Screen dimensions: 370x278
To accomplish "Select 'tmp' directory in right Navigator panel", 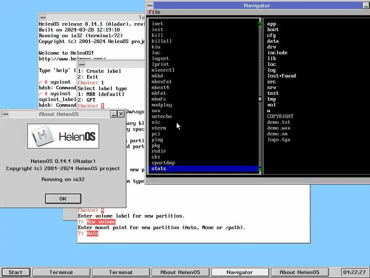I will (272, 99).
